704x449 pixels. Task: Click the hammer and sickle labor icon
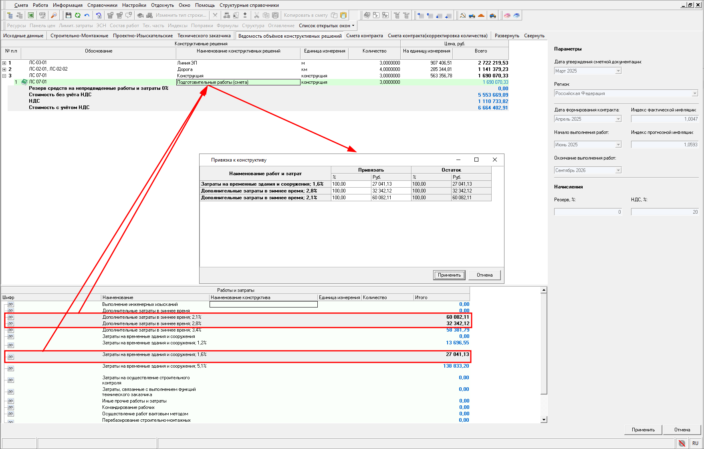click(x=462, y=15)
